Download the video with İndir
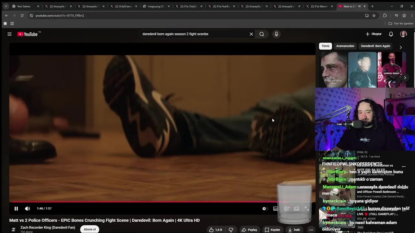Image resolution: width=415 pixels, height=233 pixels. [x=294, y=230]
